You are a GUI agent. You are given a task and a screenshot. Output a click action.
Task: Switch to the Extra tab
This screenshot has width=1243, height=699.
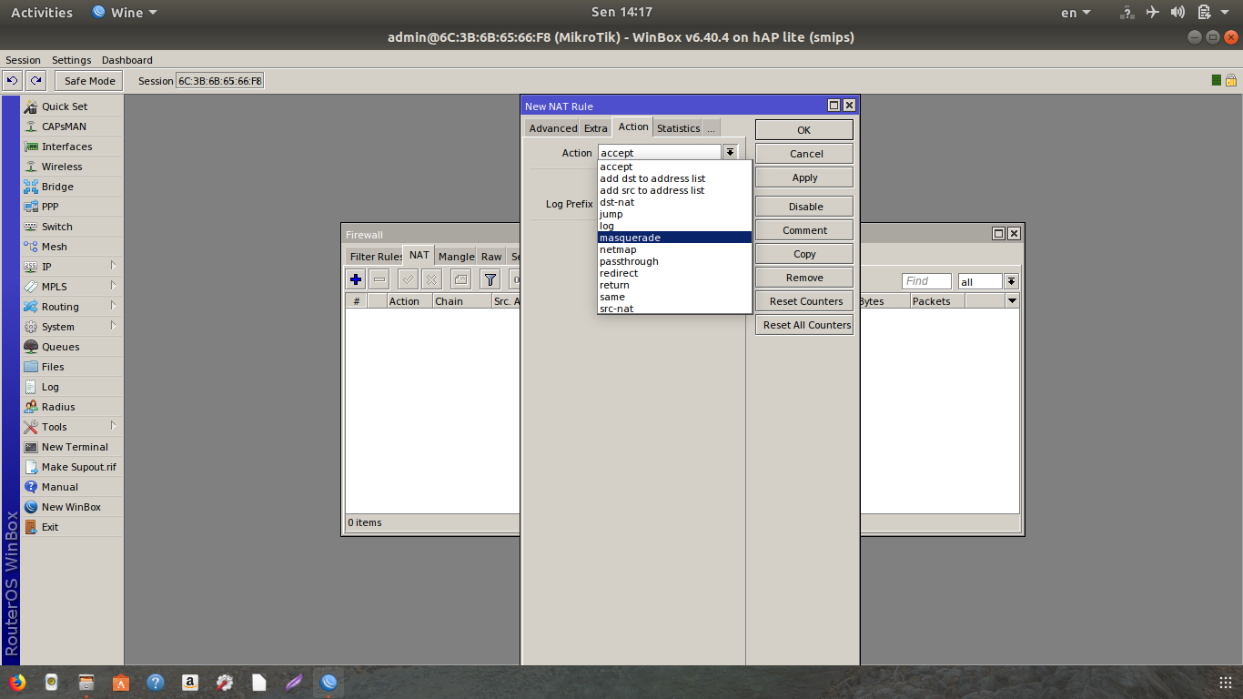click(x=596, y=128)
